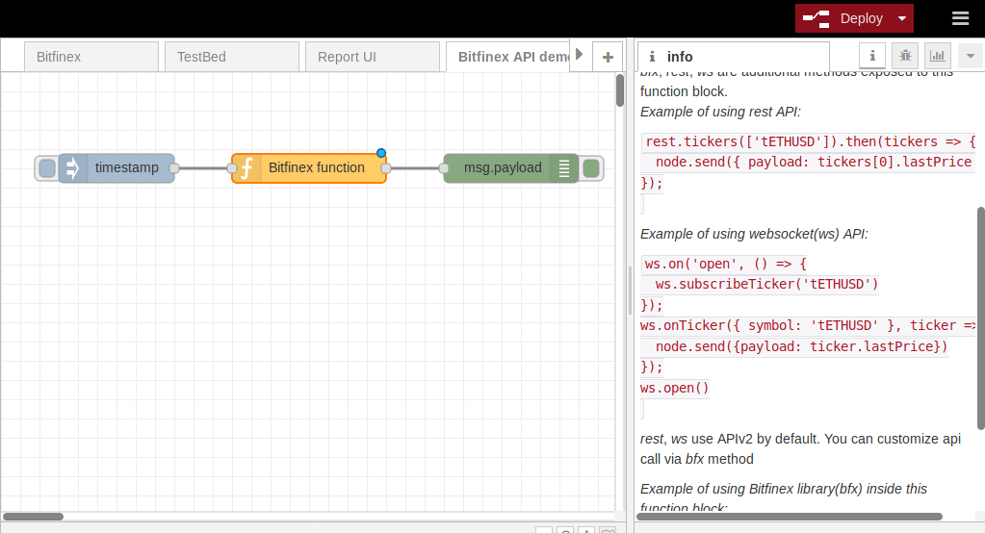Click the function f icon
This screenshot has width=985, height=533.
246,168
